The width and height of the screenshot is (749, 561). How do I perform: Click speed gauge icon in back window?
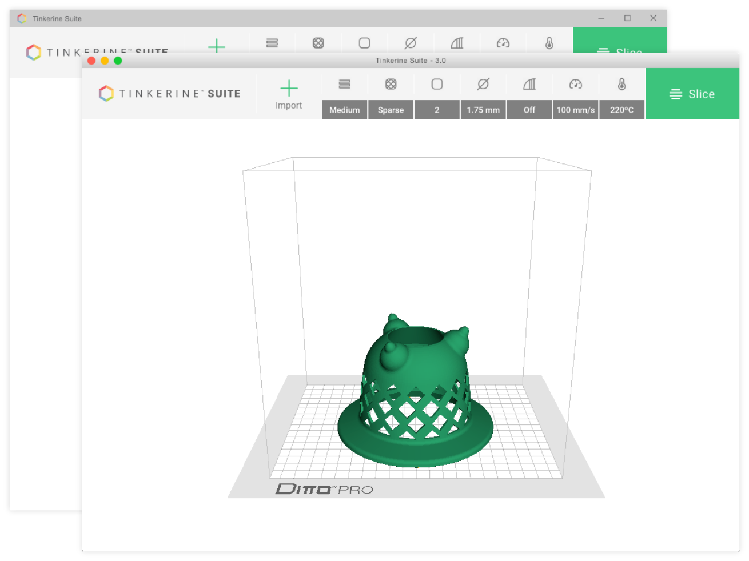click(x=503, y=43)
